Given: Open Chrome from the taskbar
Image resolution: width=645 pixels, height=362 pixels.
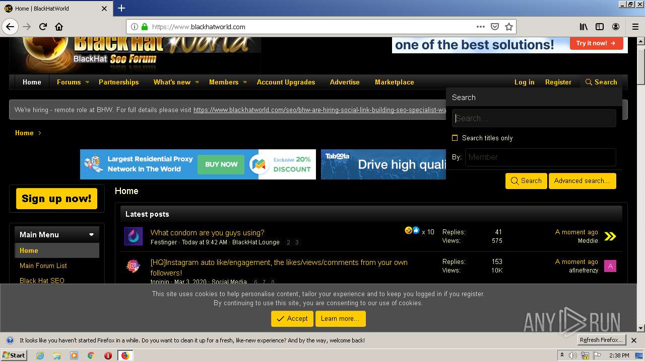Looking at the screenshot, I should click(91, 355).
